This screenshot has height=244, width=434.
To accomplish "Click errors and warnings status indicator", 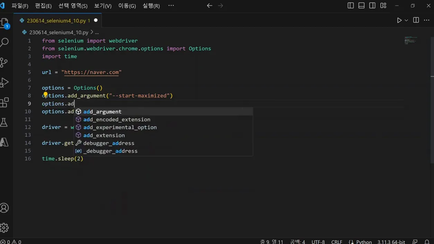I will pos(11,242).
